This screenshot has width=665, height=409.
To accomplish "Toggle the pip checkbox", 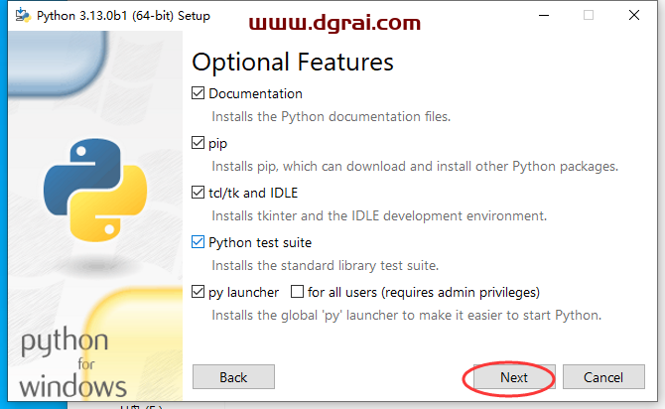I will pos(198,143).
